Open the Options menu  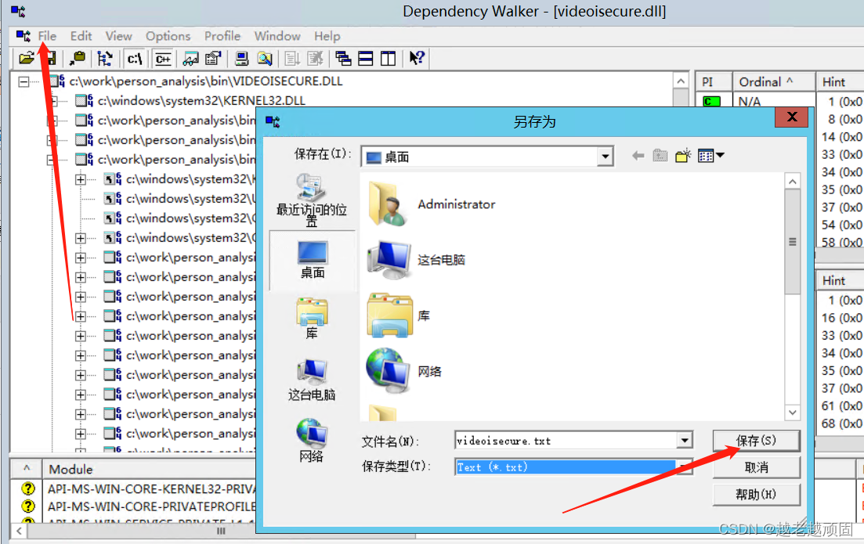168,36
